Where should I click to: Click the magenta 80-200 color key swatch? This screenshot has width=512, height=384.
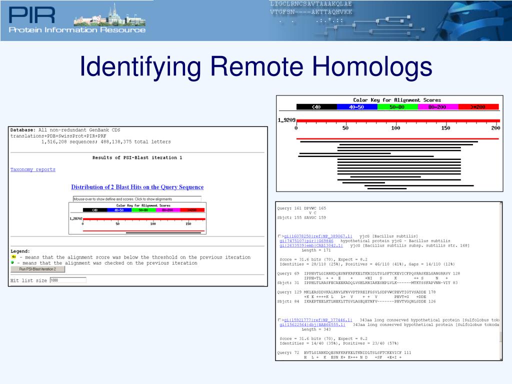coord(438,107)
